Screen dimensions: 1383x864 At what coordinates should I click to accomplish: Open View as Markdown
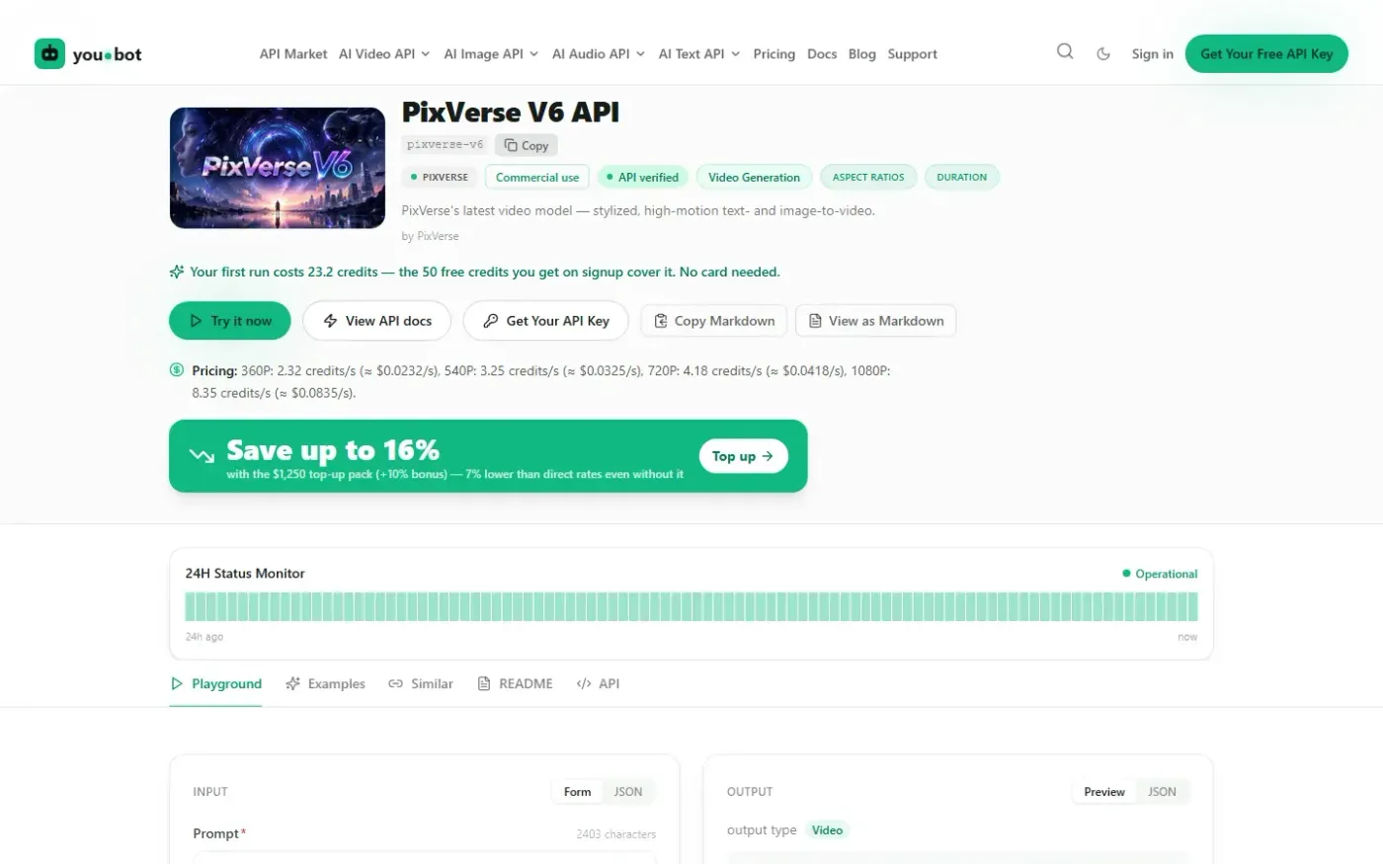pyautogui.click(x=876, y=321)
